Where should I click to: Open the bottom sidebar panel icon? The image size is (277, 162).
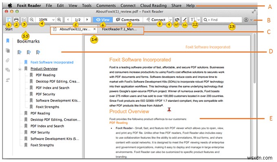[8, 80]
